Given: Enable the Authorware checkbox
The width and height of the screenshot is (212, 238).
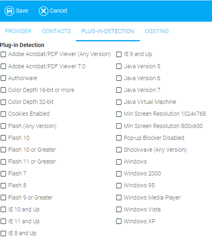Looking at the screenshot, I should tap(3, 78).
